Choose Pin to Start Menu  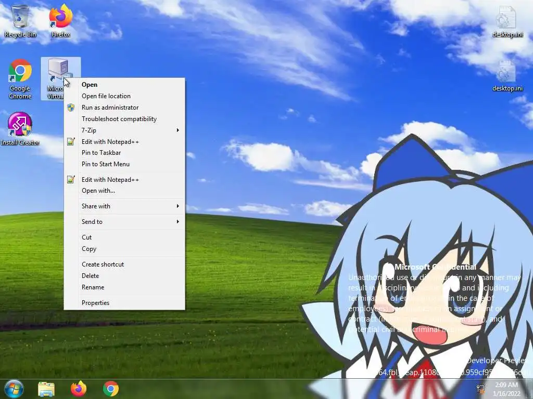coord(124,164)
